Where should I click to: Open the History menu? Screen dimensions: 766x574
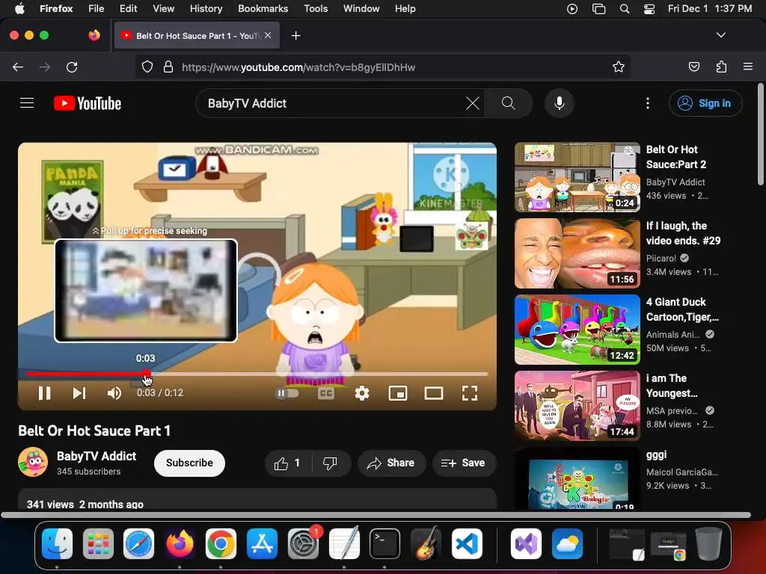(206, 9)
